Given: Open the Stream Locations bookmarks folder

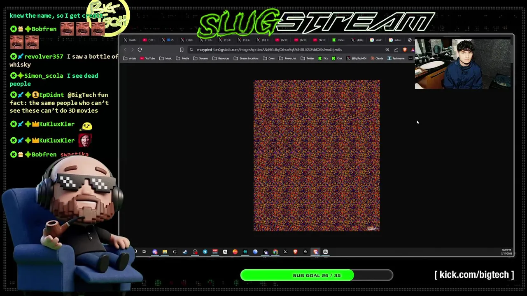Looking at the screenshot, I should pyautogui.click(x=246, y=58).
